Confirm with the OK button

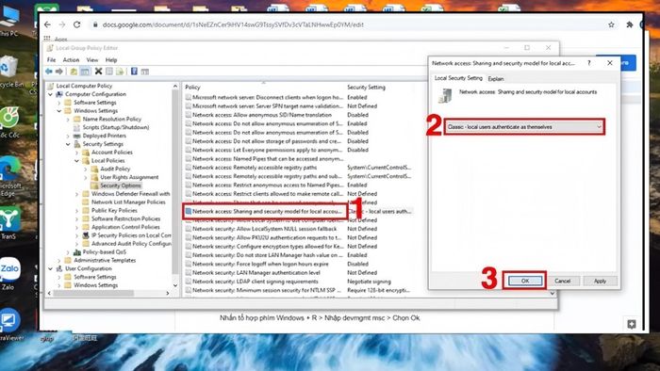(x=525, y=281)
